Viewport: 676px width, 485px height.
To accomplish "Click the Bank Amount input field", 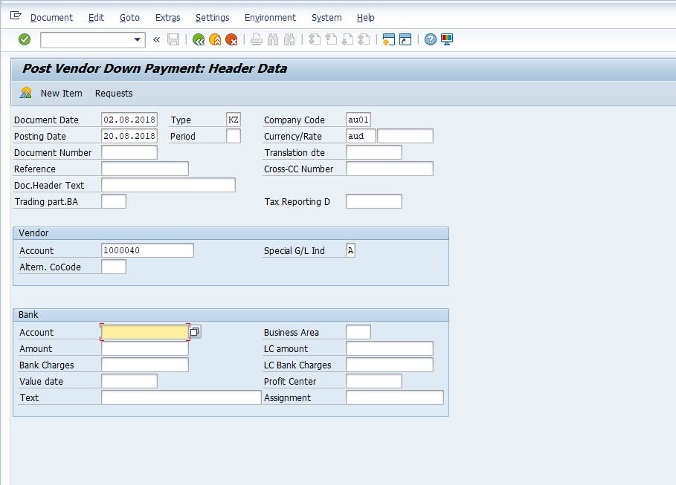I will (x=145, y=348).
